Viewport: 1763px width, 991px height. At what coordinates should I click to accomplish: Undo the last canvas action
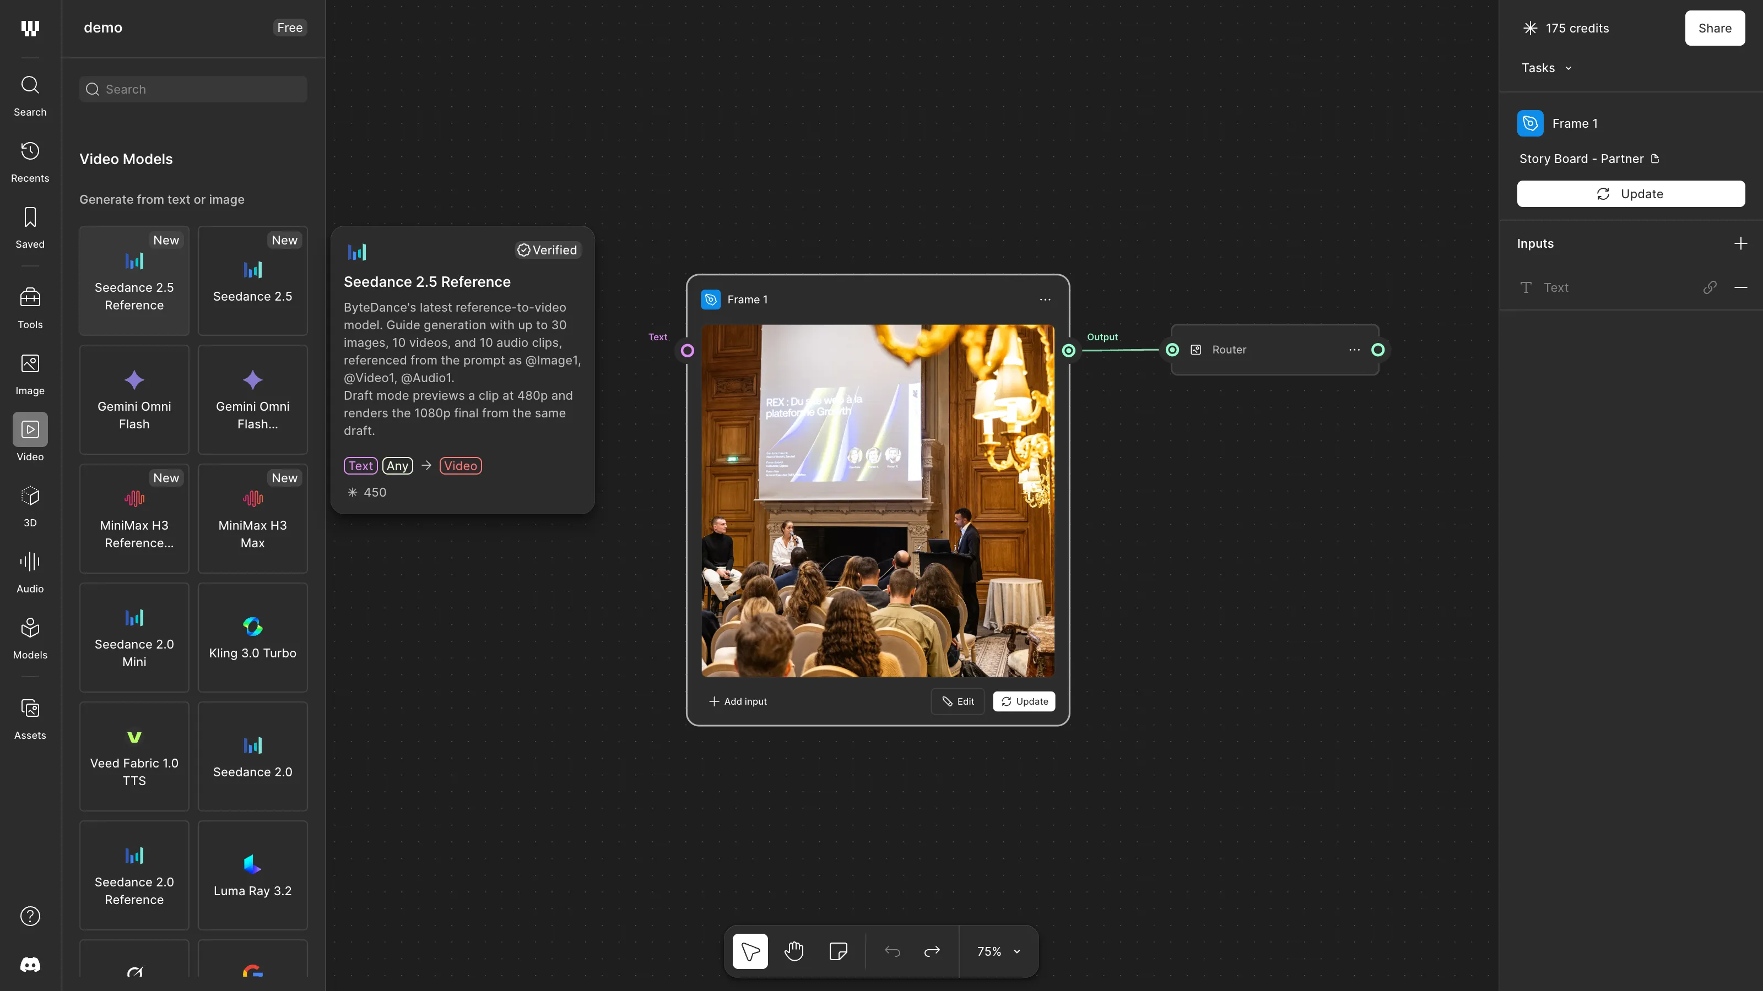(x=893, y=951)
